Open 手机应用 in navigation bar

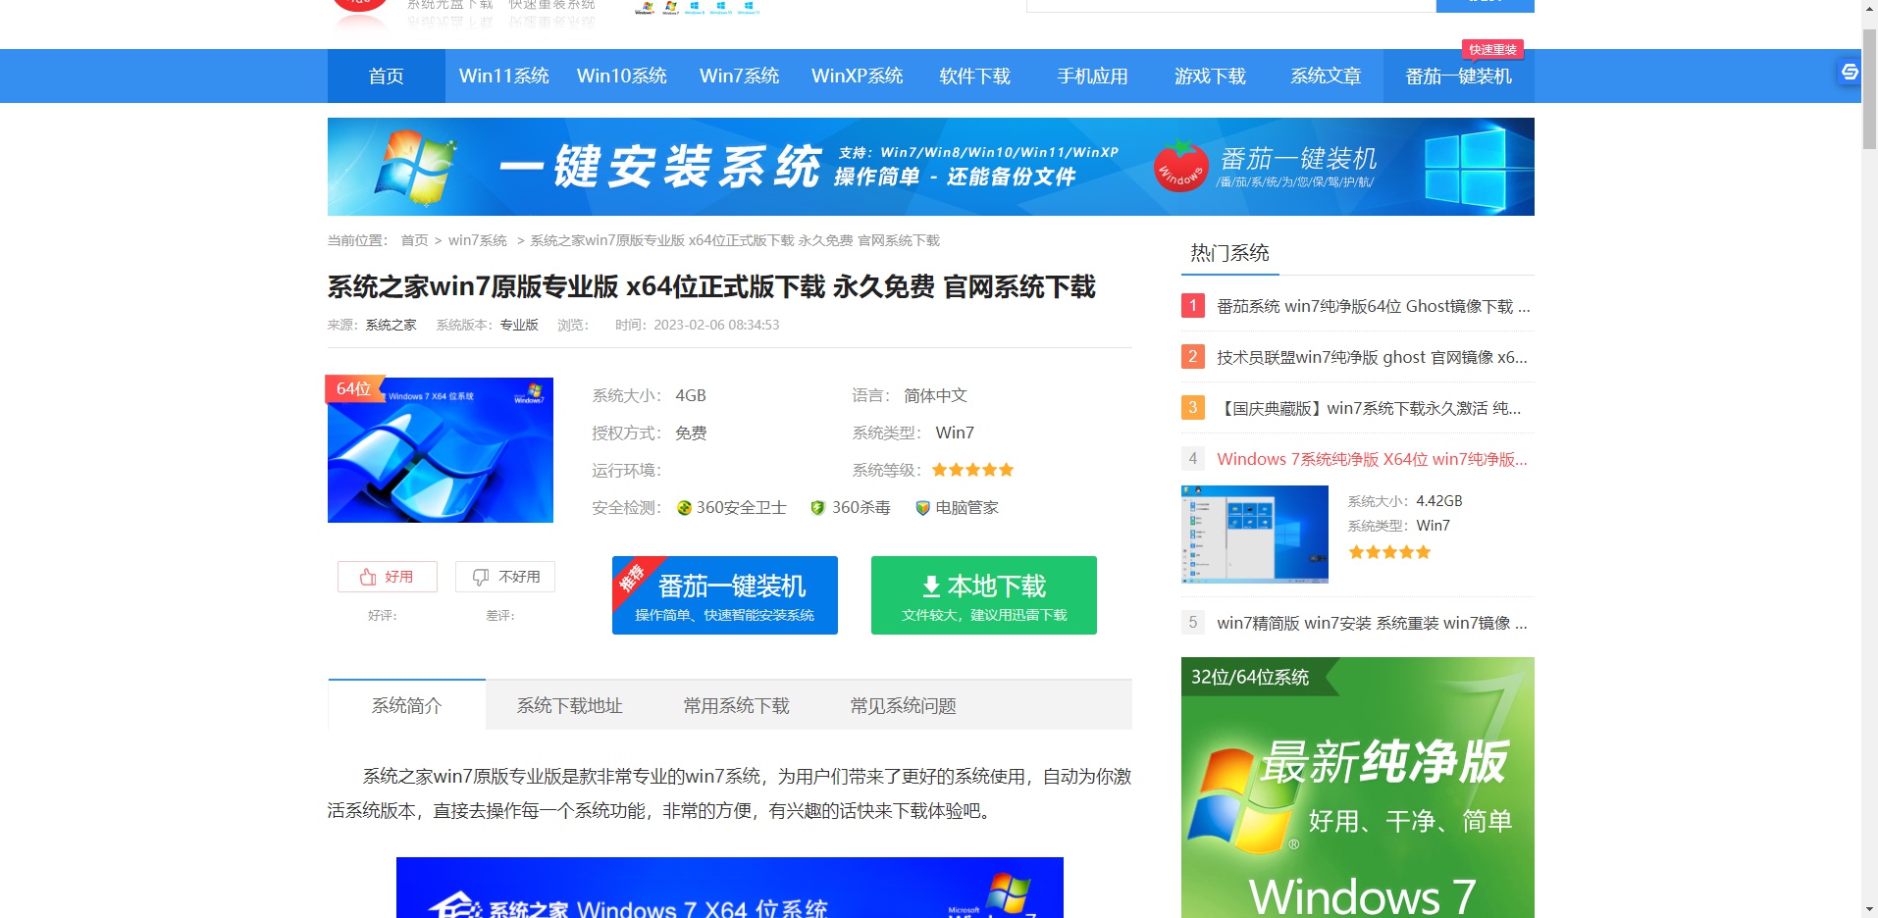1092,76
